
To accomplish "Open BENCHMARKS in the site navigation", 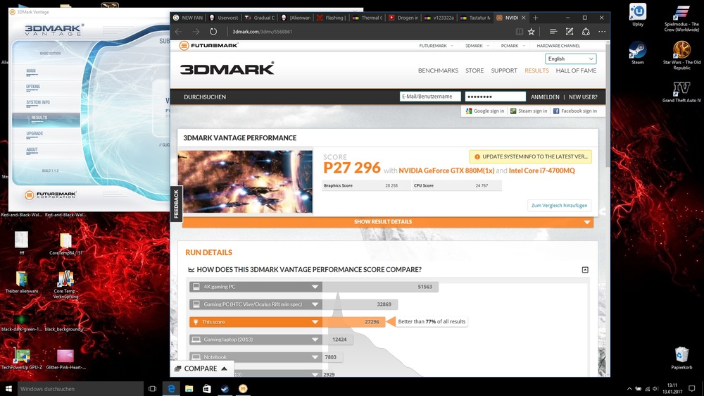I will click(438, 70).
